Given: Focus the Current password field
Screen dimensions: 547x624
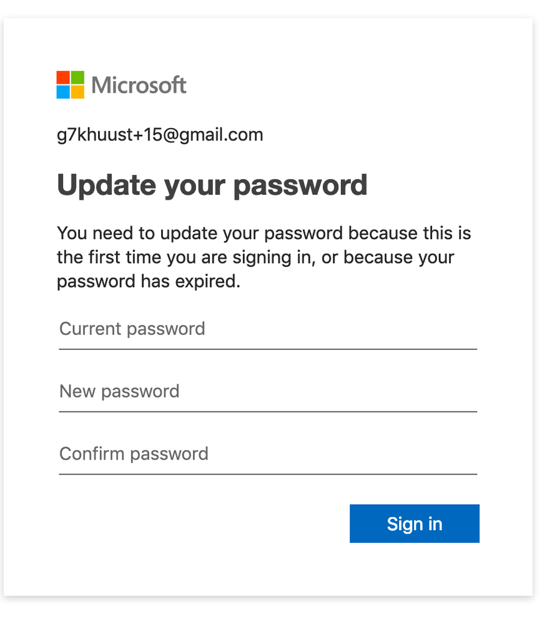Looking at the screenshot, I should coord(267,330).
